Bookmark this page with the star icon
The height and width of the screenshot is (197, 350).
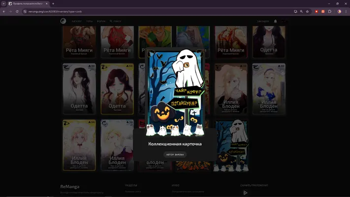pos(307,11)
